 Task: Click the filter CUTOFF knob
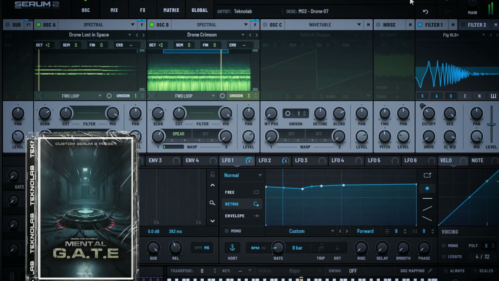pos(428,114)
